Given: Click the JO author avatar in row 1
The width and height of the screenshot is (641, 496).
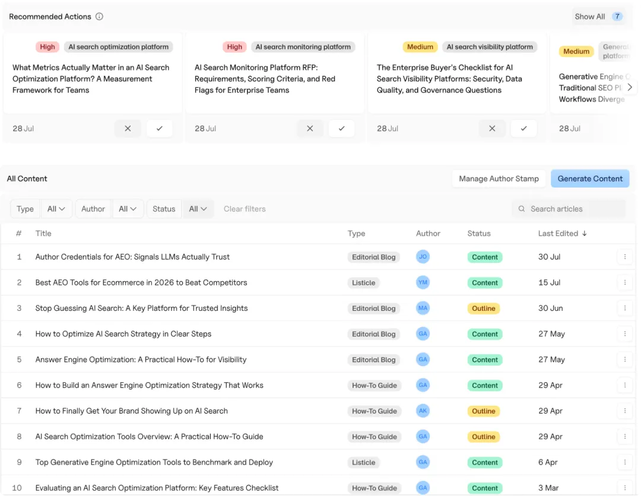Looking at the screenshot, I should 423,256.
